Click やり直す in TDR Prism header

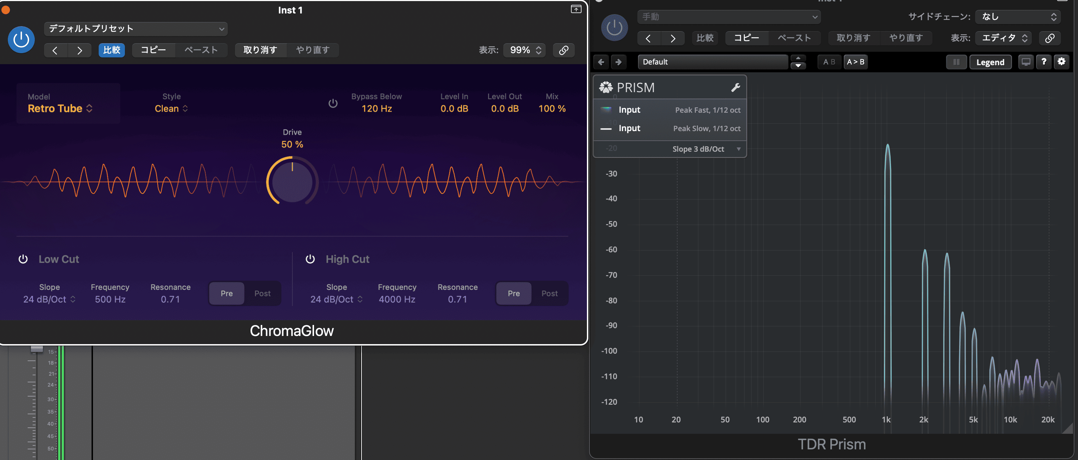click(906, 38)
